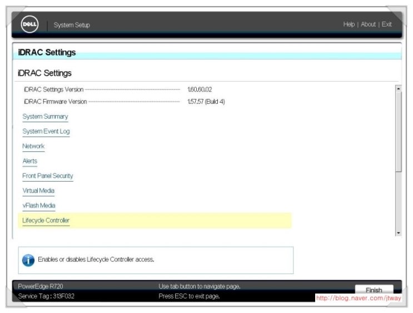Open the System Summary link

45,117
